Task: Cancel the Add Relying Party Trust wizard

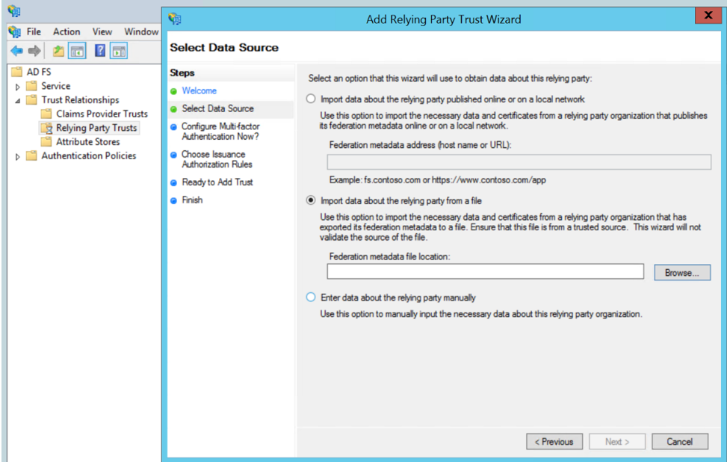Action: (x=679, y=442)
